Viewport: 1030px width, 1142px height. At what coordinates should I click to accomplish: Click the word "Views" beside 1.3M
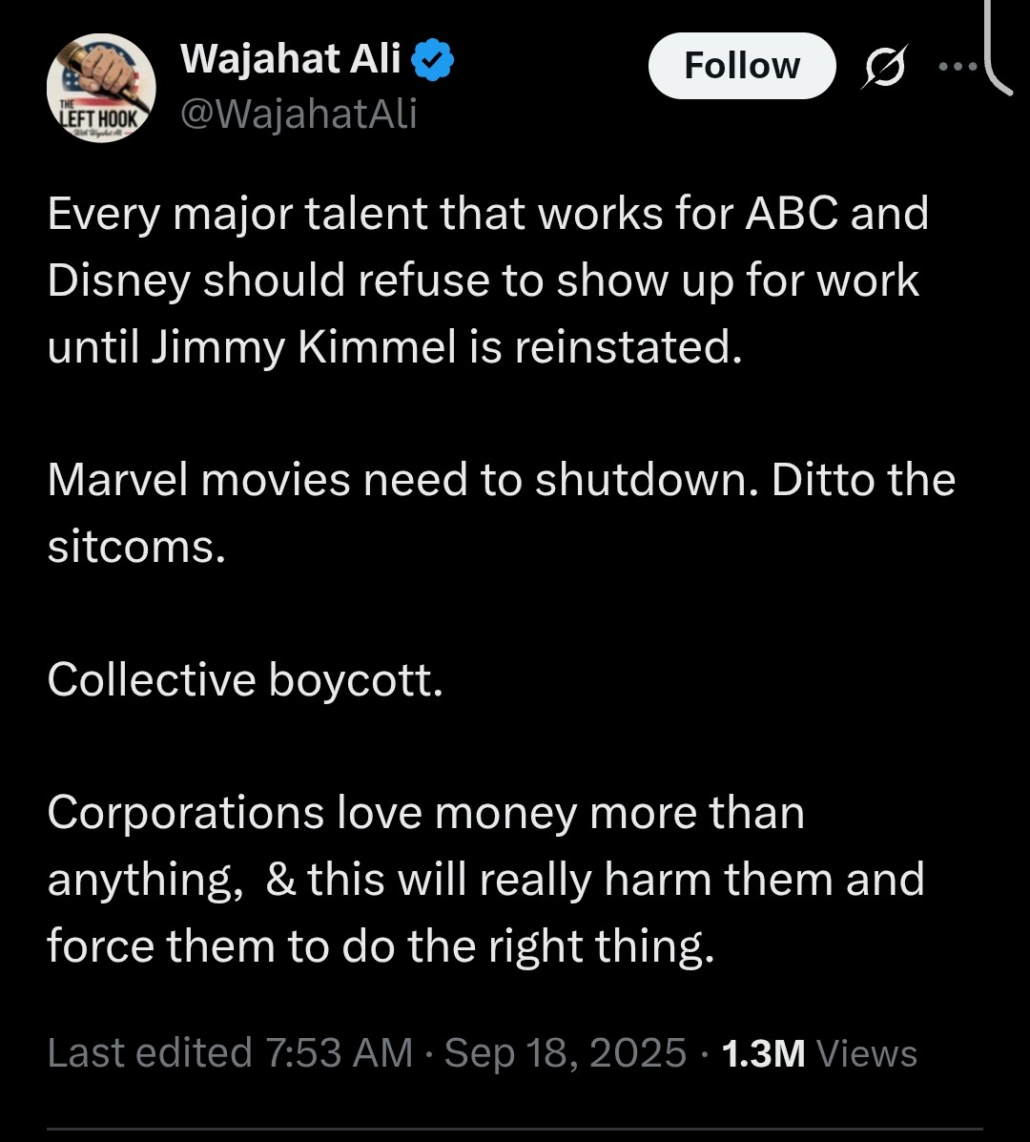pyautogui.click(x=867, y=1053)
